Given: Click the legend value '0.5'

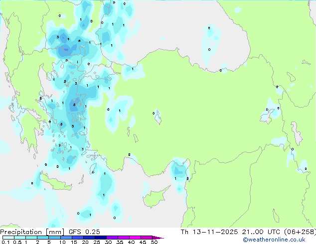Looking at the screenshot, I should [x=17, y=242].
